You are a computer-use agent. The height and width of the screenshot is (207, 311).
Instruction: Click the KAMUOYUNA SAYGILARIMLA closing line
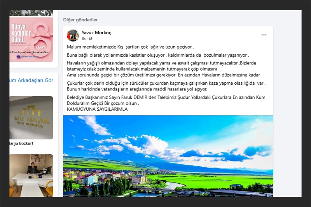97,109
